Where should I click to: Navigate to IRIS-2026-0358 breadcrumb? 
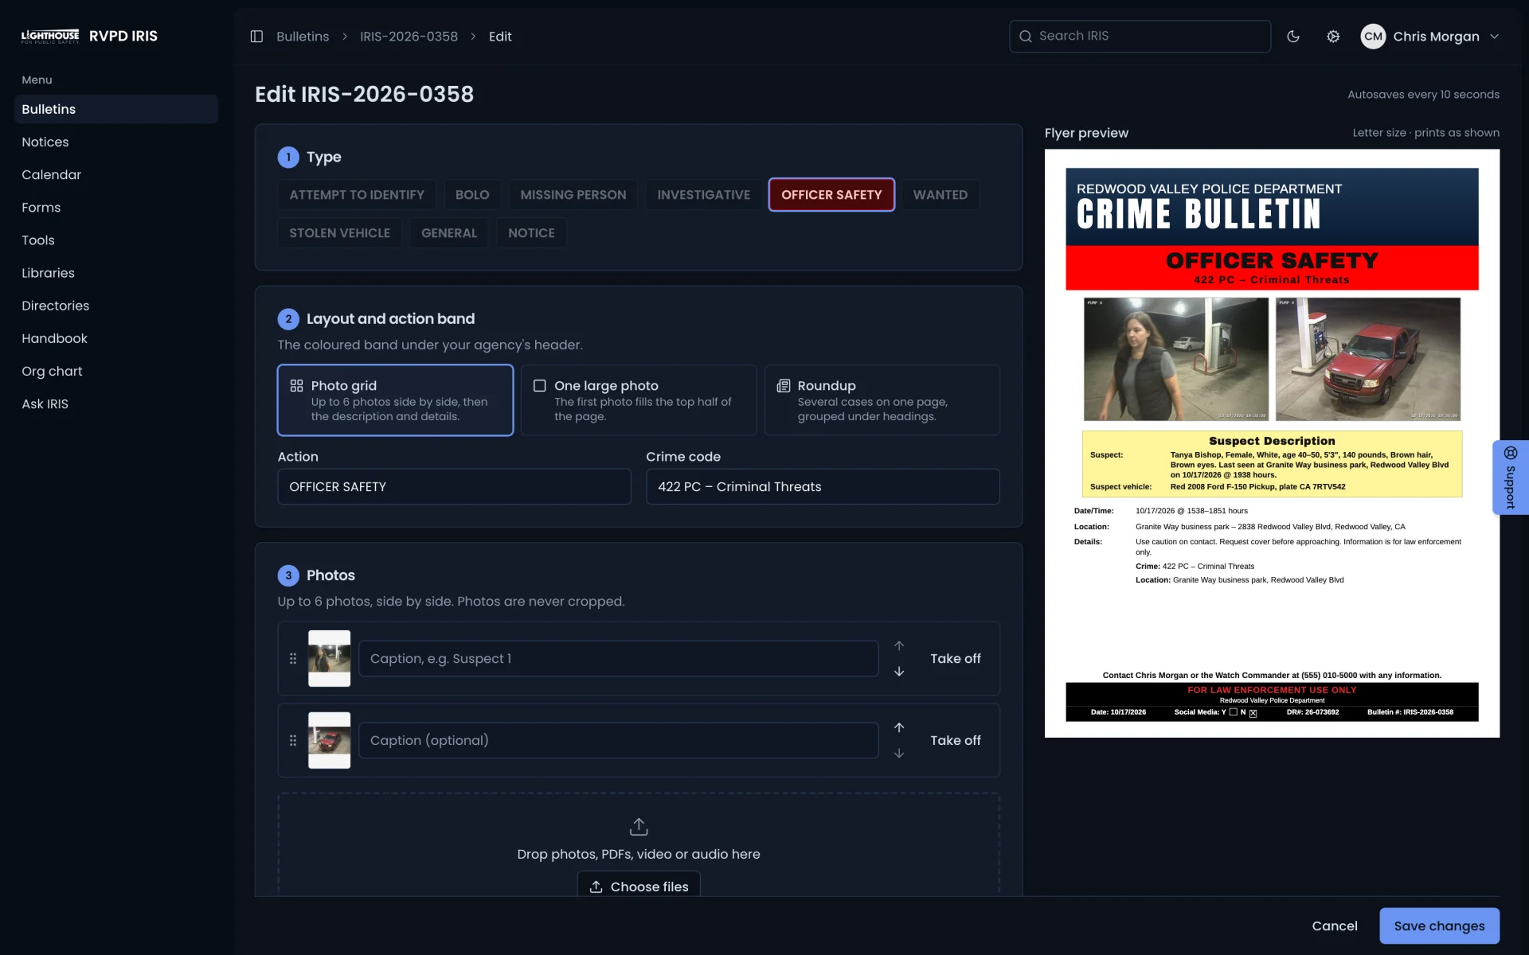click(x=409, y=37)
